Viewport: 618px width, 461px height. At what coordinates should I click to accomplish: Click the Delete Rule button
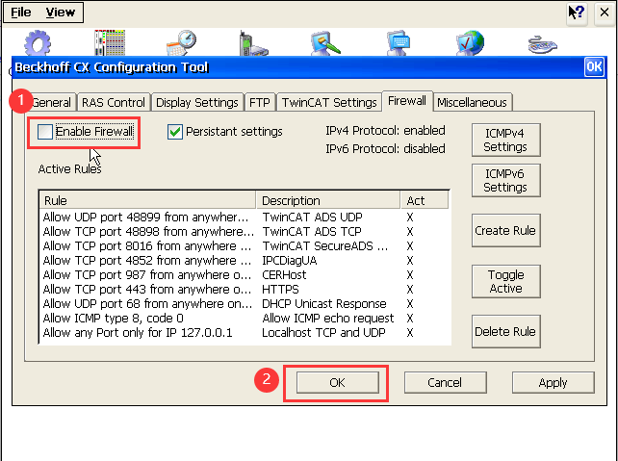pyautogui.click(x=505, y=331)
